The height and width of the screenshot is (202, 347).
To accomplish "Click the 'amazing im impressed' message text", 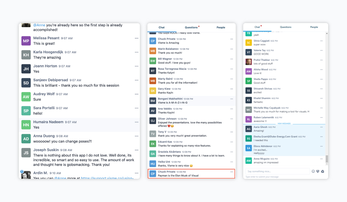I will pyautogui.click(x=266, y=162).
